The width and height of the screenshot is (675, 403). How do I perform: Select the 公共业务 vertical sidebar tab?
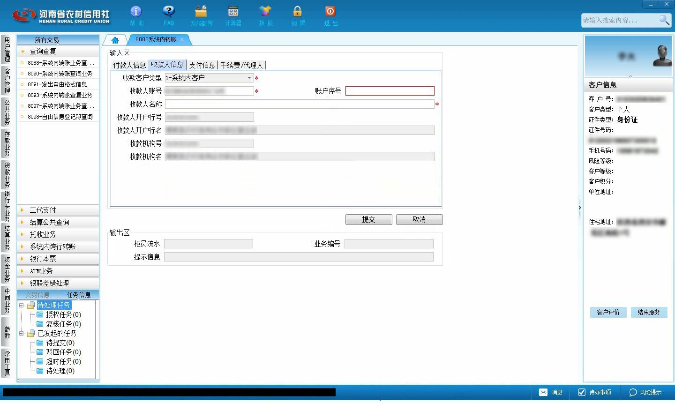click(x=7, y=112)
